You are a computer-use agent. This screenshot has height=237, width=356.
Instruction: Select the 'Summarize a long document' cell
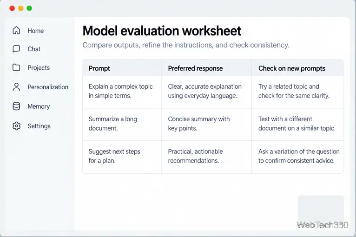coord(122,124)
